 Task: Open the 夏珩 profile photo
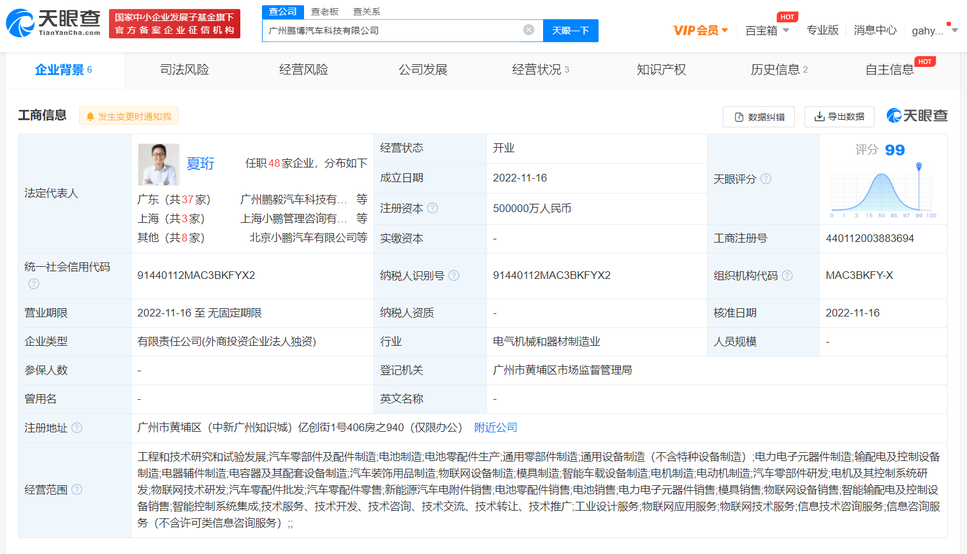pos(159,164)
